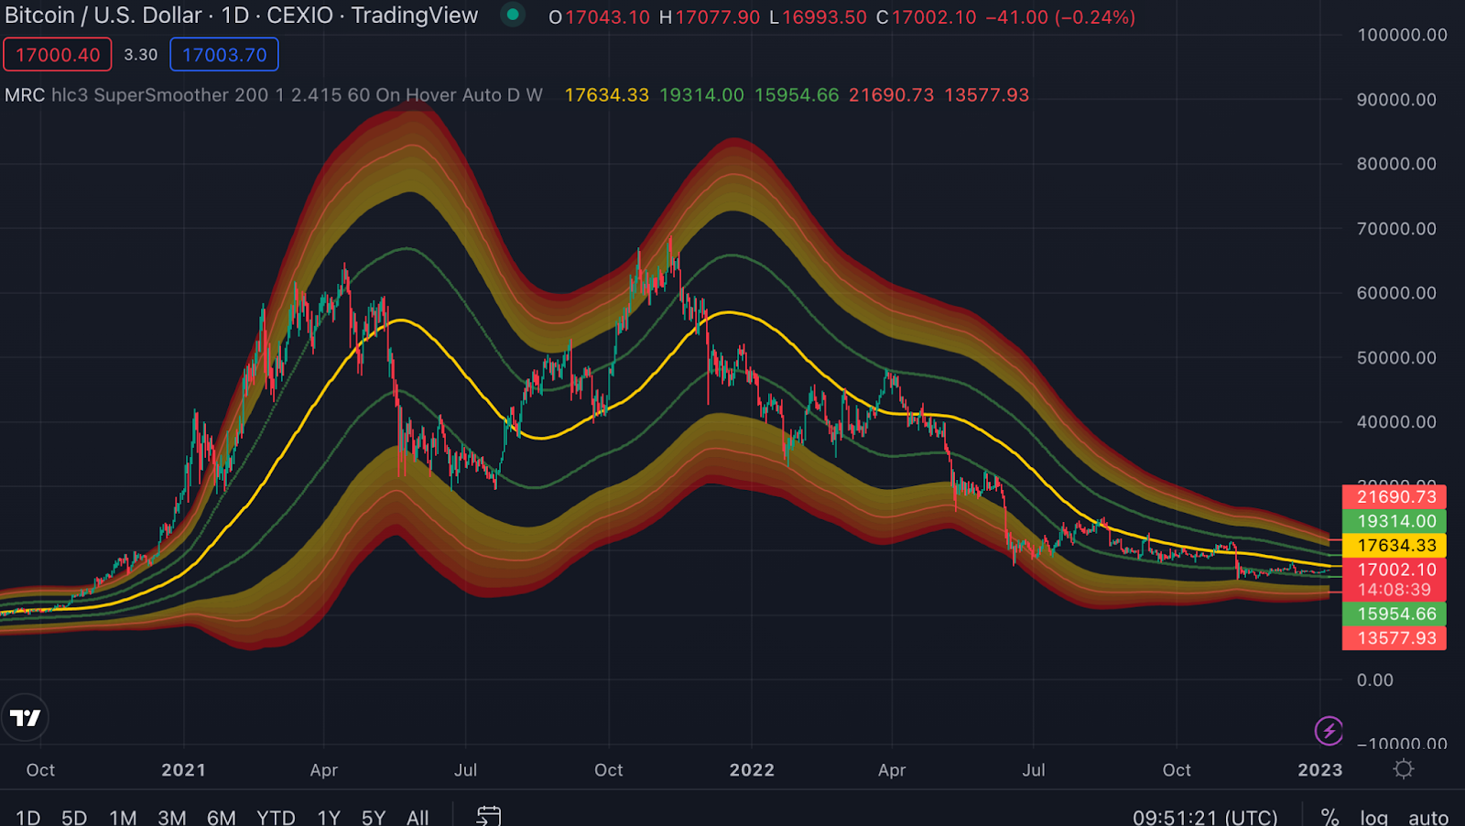1465x826 pixels.
Task: Select the YTD time range
Action: [x=276, y=817]
